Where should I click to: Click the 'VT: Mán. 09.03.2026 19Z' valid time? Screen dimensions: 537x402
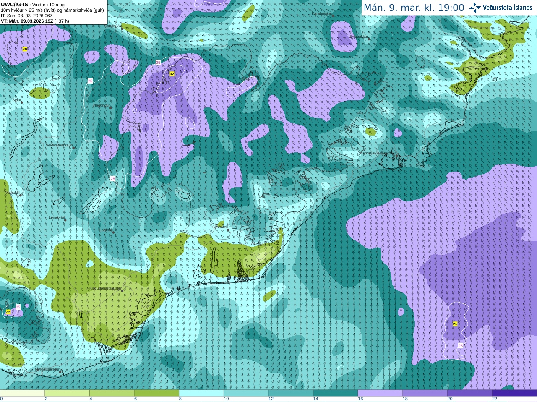point(27,21)
